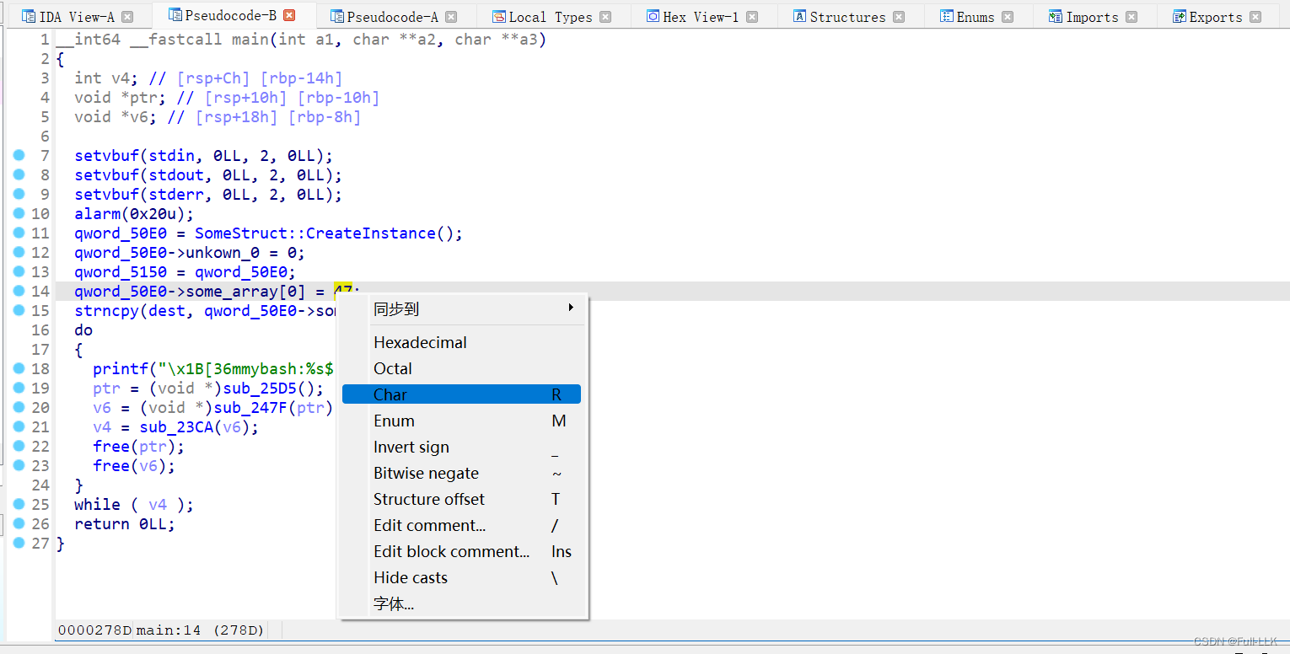Toggle breakpoint dot on line 8
Viewport: 1290px width, 654px height.
[19, 175]
